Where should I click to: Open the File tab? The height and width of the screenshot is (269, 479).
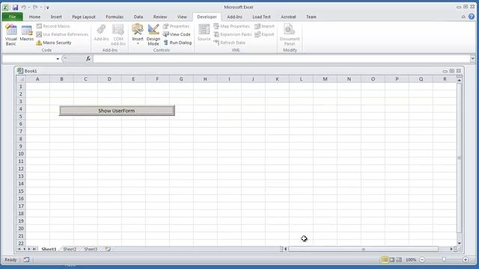[12, 16]
